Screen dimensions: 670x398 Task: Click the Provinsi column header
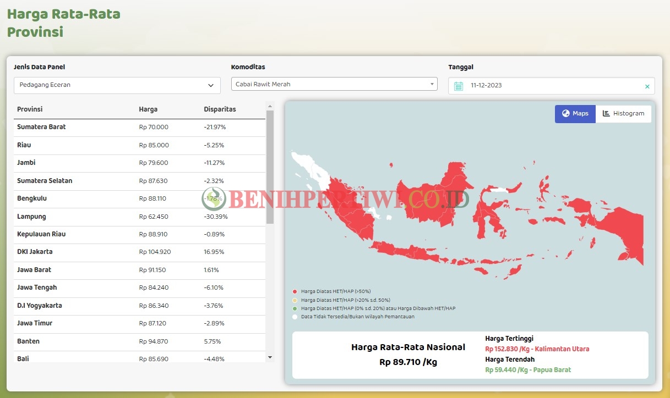29,109
